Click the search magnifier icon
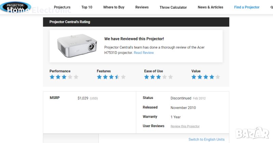Image resolution: width=273 pixels, height=143 pixels. (272, 7)
